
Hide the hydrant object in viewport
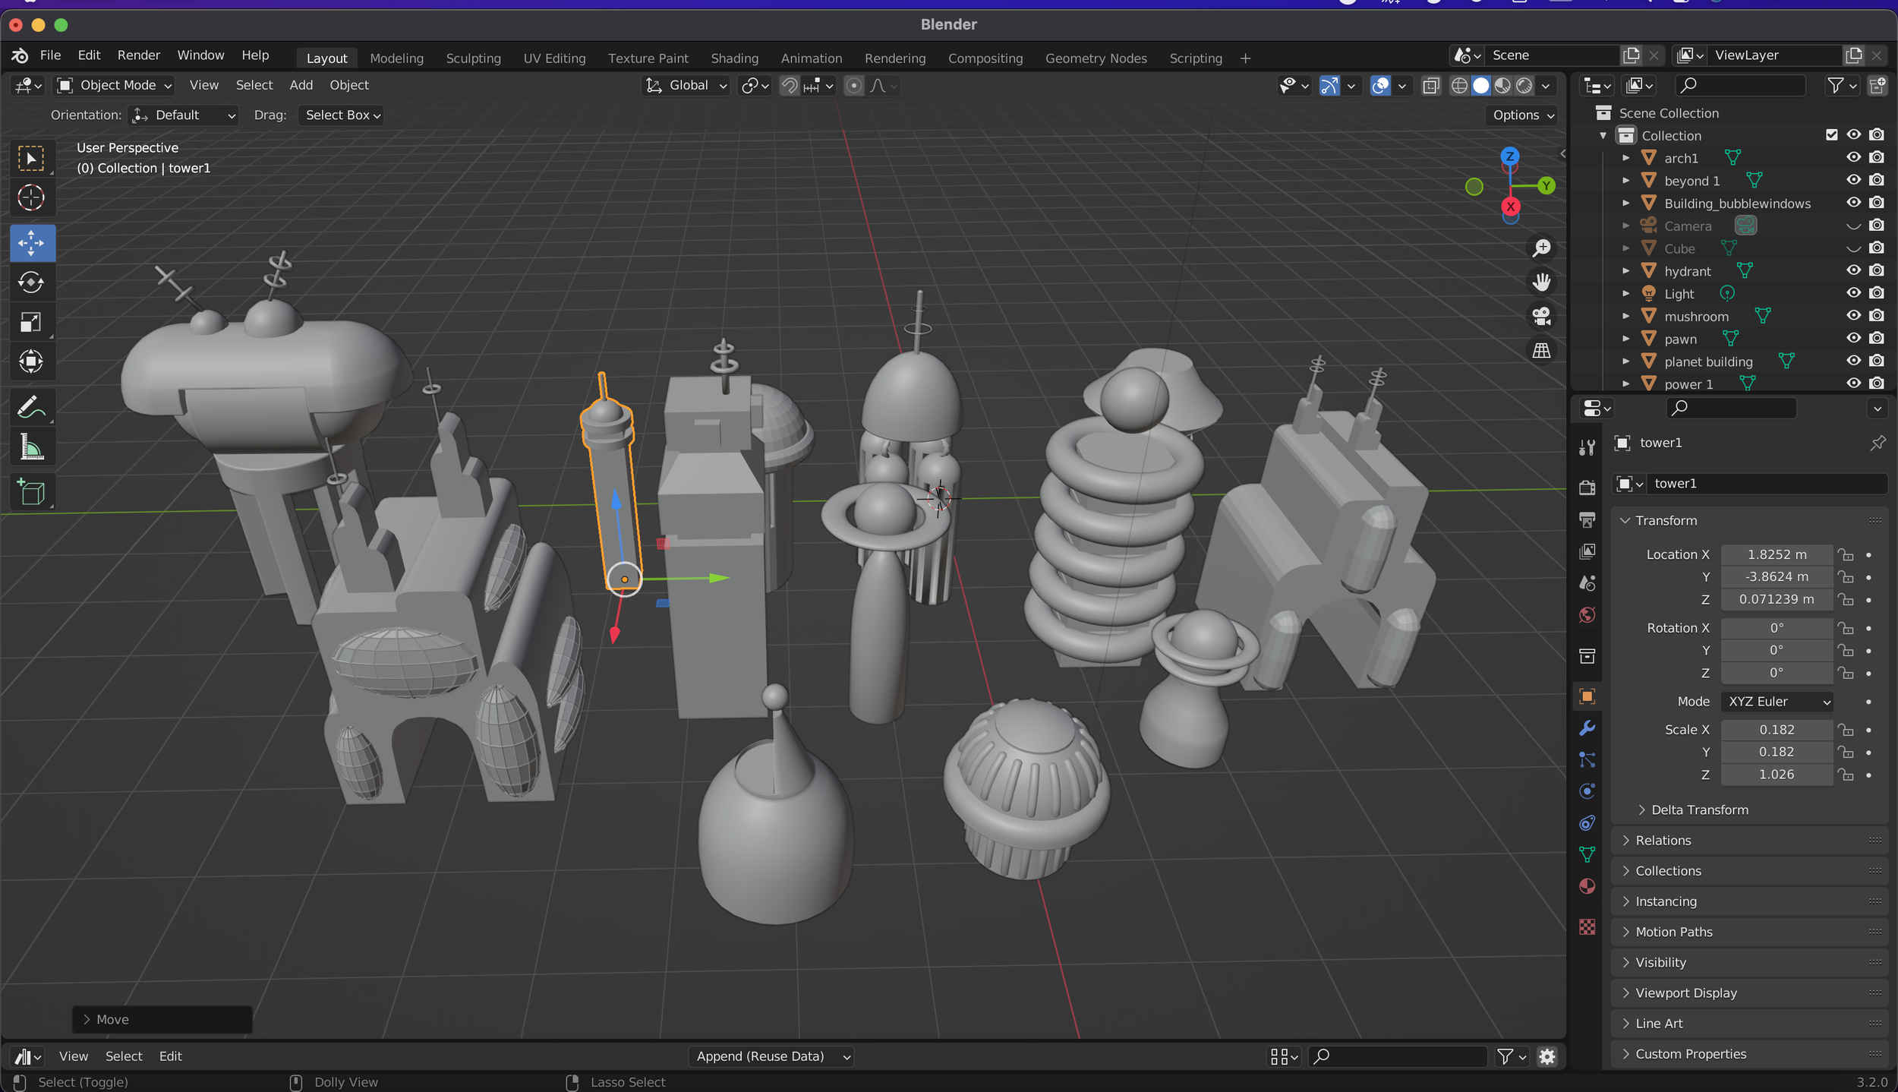click(1853, 270)
